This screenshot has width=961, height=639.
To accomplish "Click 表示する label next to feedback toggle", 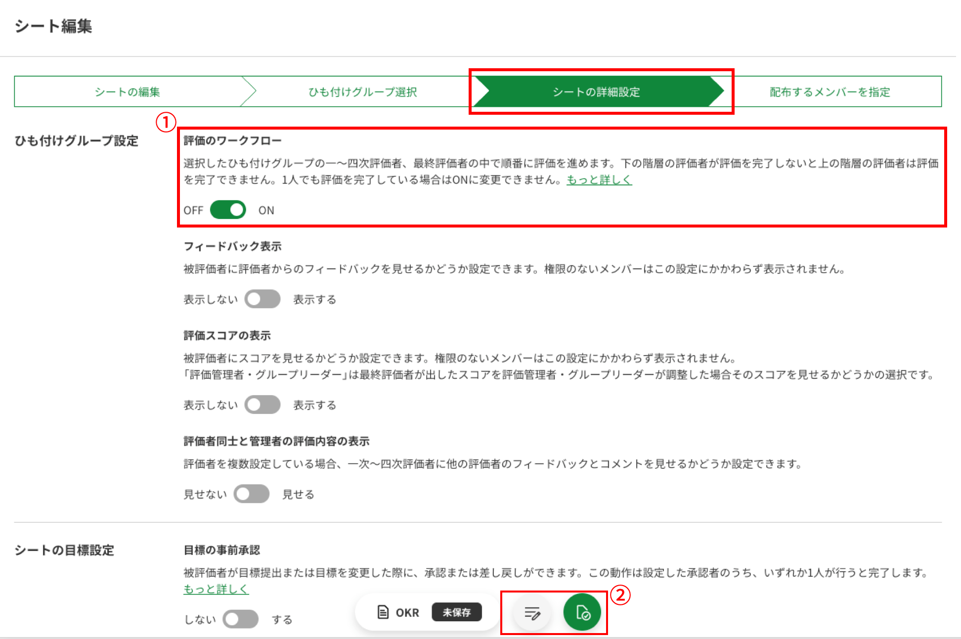I will (x=314, y=300).
